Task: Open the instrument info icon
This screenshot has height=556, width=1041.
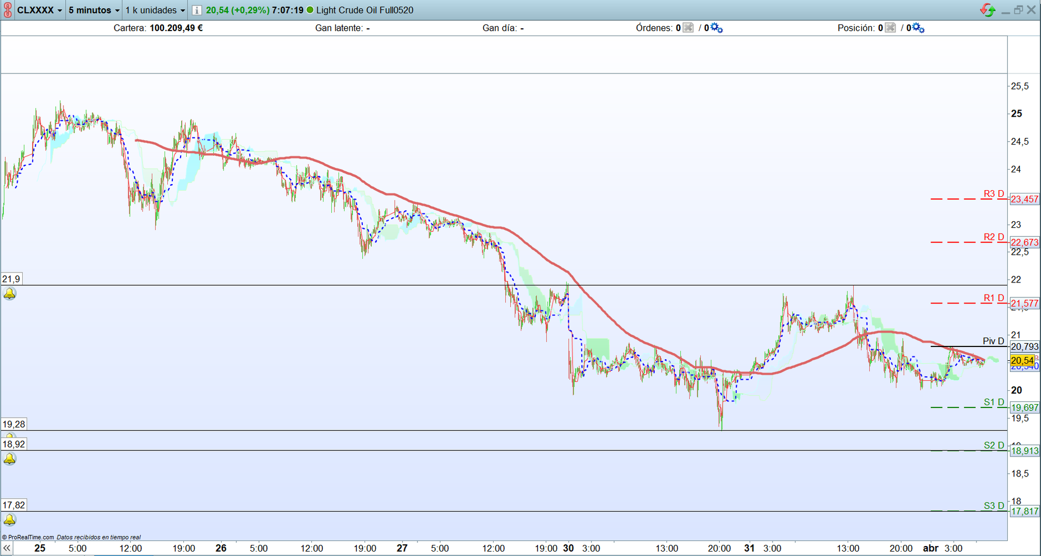Action: (197, 10)
